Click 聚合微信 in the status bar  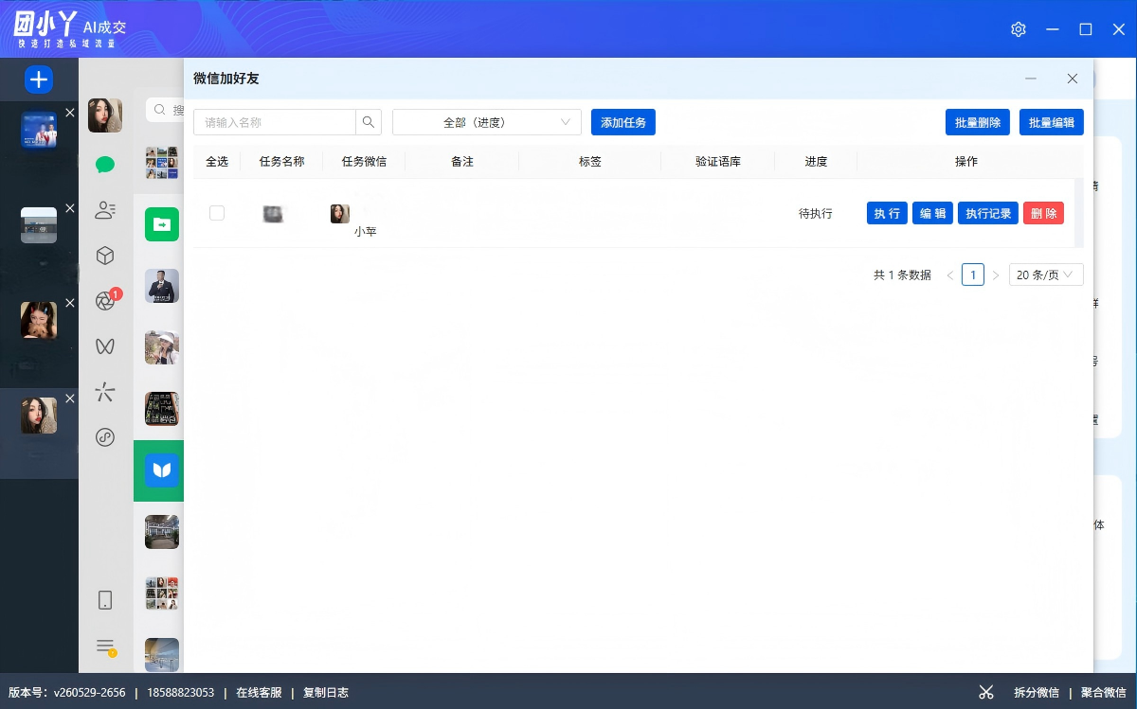pyautogui.click(x=1104, y=693)
